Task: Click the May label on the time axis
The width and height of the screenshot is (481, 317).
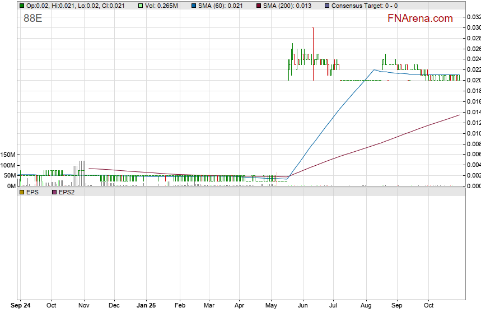Action: [x=271, y=306]
